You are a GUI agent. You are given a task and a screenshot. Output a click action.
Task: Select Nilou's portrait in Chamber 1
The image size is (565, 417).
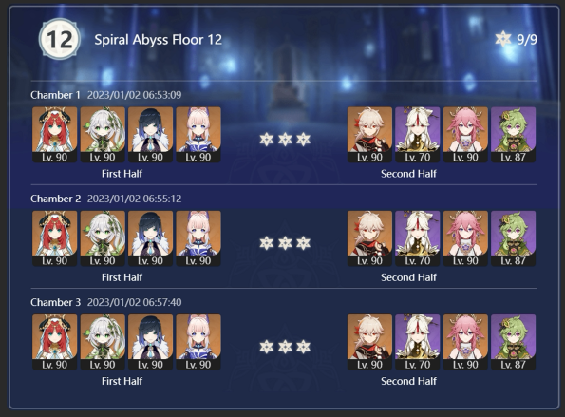tap(55, 135)
